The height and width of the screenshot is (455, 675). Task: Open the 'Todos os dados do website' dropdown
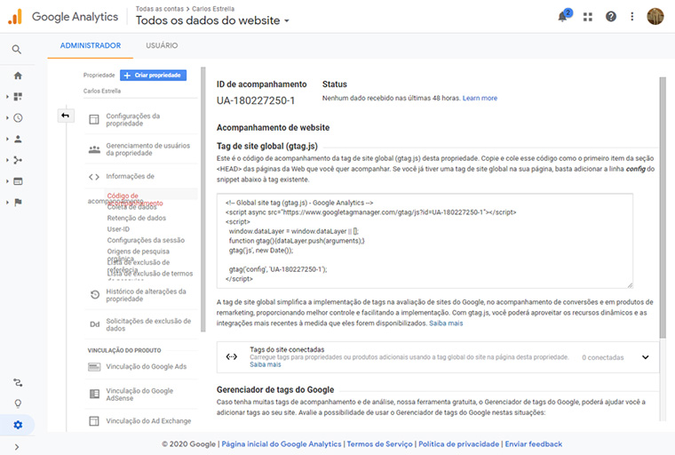point(212,20)
